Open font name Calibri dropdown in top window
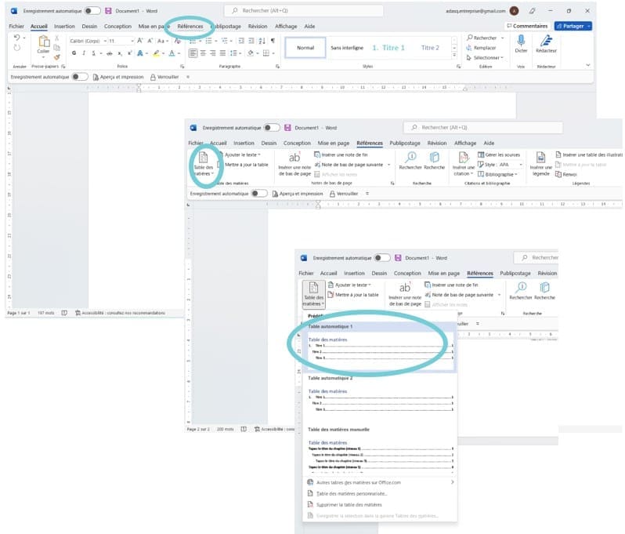The width and height of the screenshot is (625, 534). coord(105,41)
